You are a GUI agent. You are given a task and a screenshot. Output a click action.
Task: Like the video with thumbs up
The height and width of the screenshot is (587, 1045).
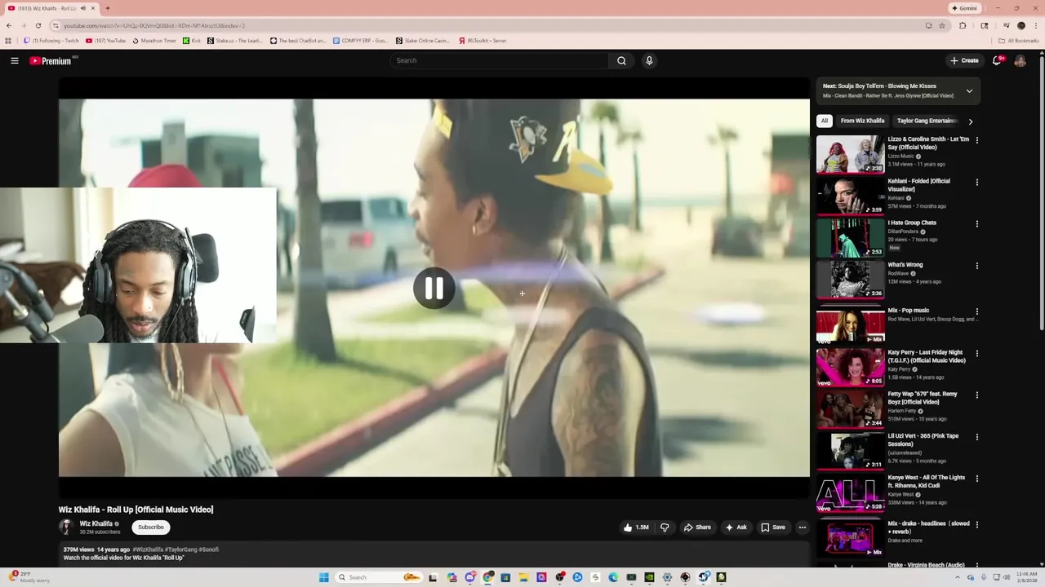click(636, 527)
